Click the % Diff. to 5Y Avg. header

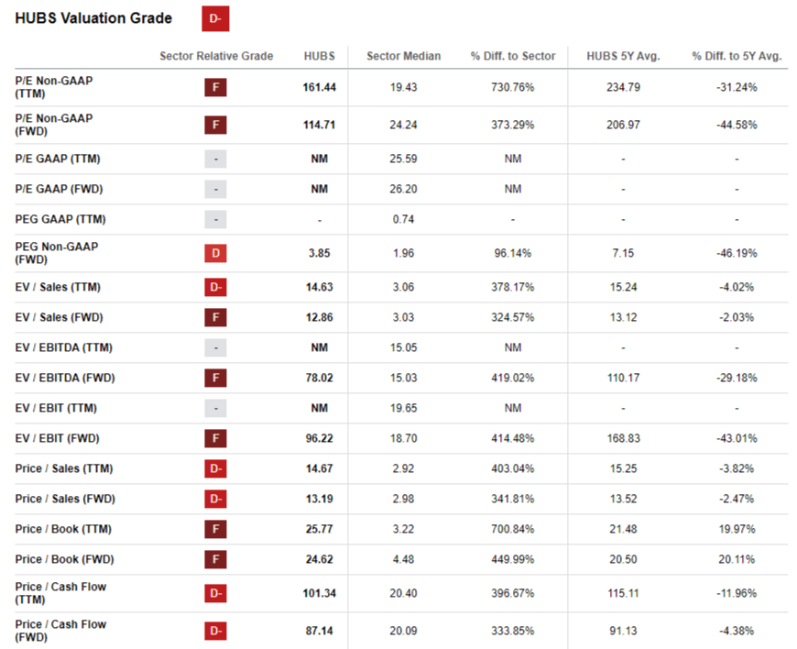pos(737,56)
